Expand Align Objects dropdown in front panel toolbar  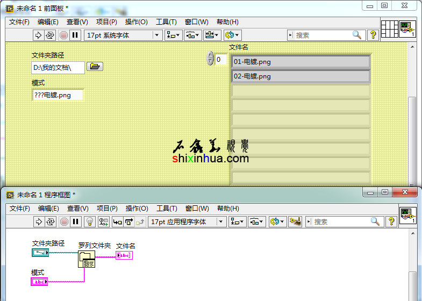pos(174,35)
